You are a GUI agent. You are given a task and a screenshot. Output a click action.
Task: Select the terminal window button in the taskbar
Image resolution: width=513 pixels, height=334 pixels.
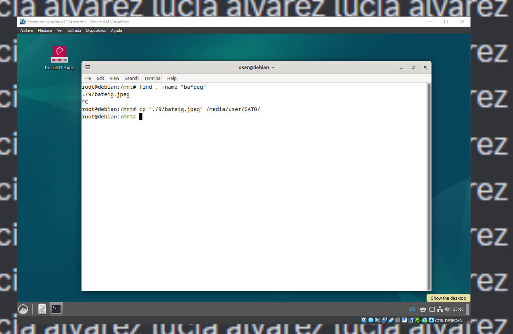(x=56, y=309)
